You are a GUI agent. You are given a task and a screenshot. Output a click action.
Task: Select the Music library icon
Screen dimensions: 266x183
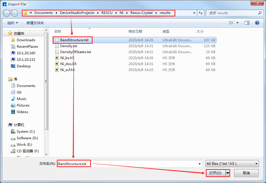pos(13,99)
